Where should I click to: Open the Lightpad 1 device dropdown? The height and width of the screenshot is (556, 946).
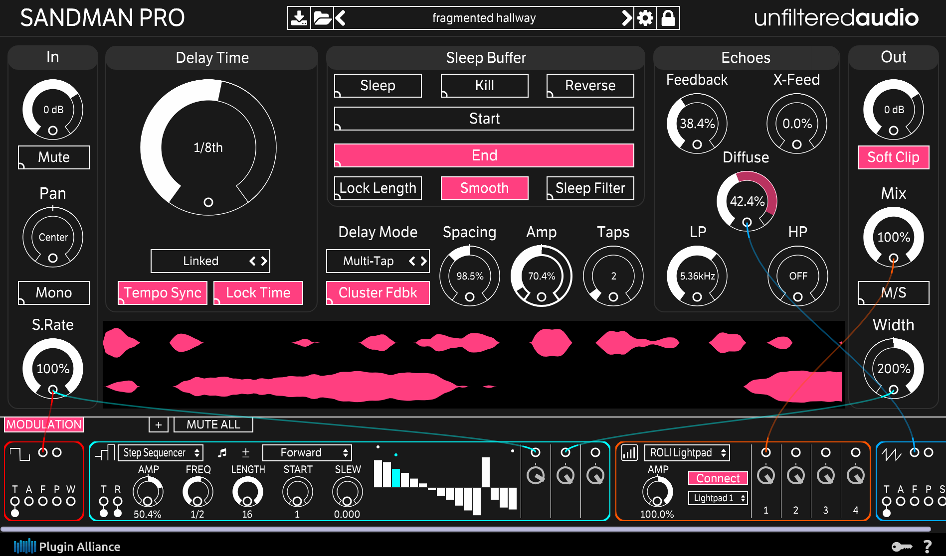[718, 498]
